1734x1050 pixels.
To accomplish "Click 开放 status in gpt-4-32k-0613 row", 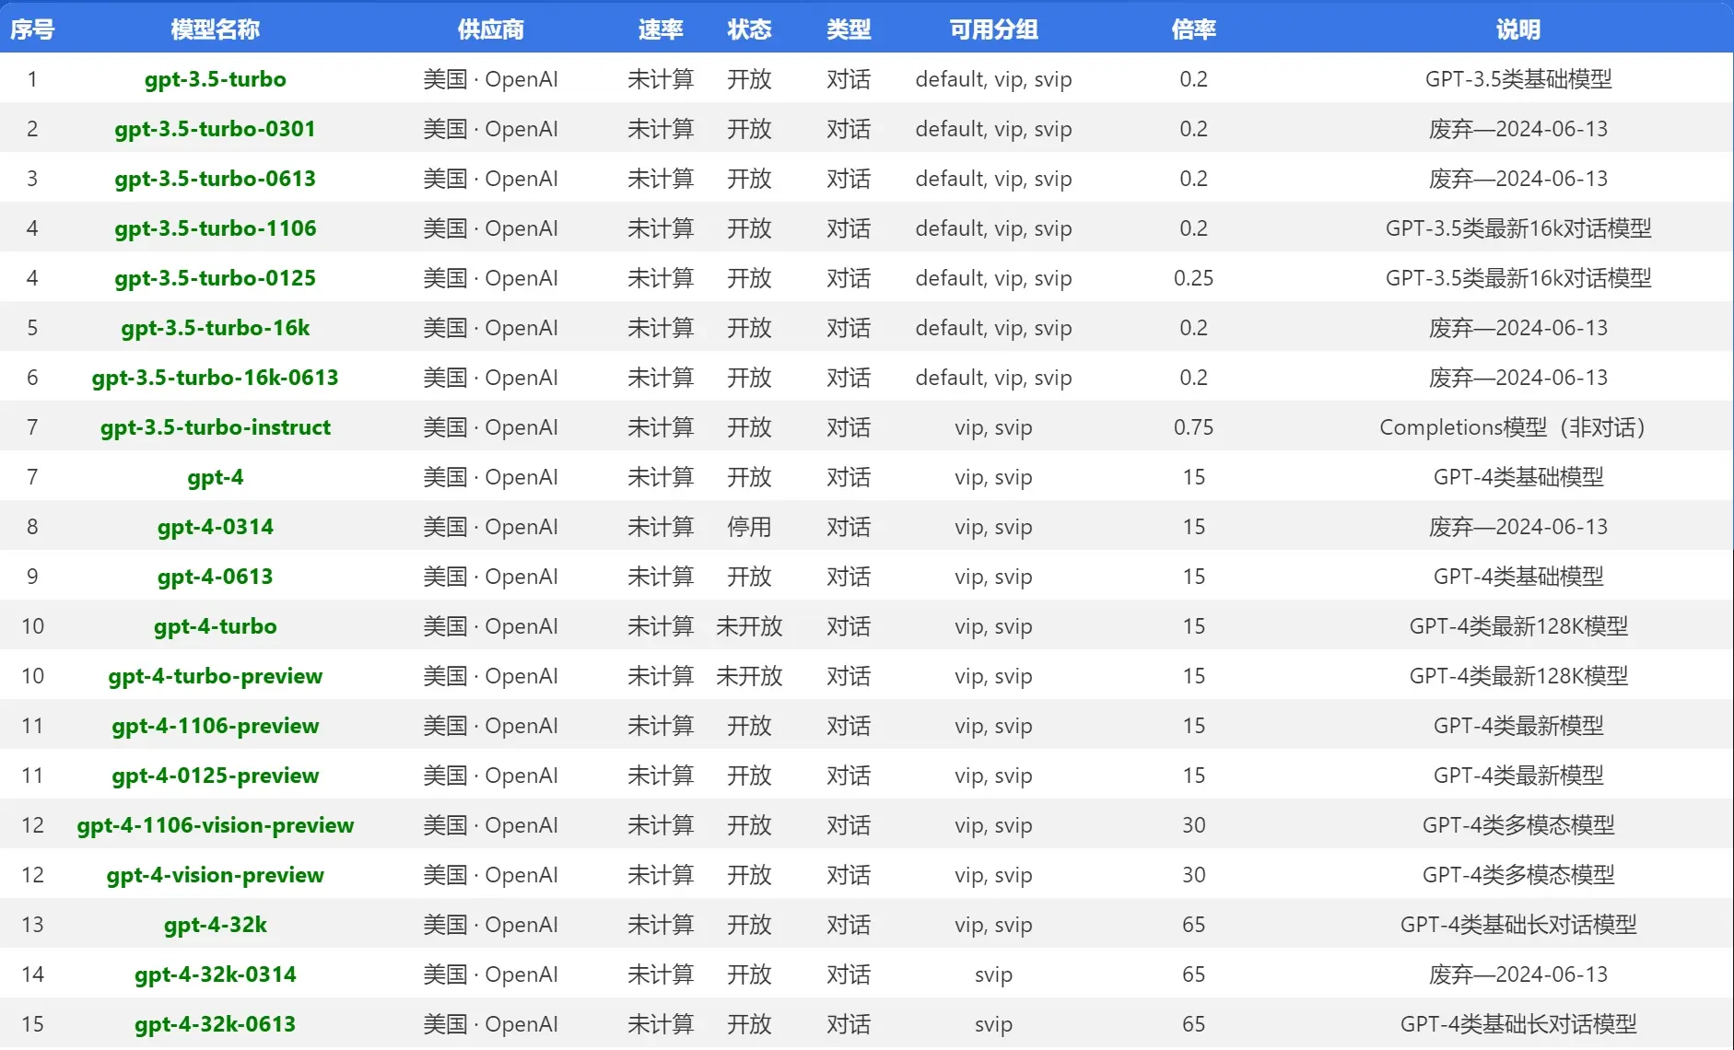I will [x=749, y=1024].
